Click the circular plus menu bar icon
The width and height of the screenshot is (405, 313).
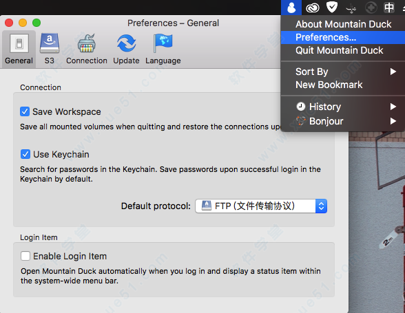pyautogui.click(x=371, y=8)
